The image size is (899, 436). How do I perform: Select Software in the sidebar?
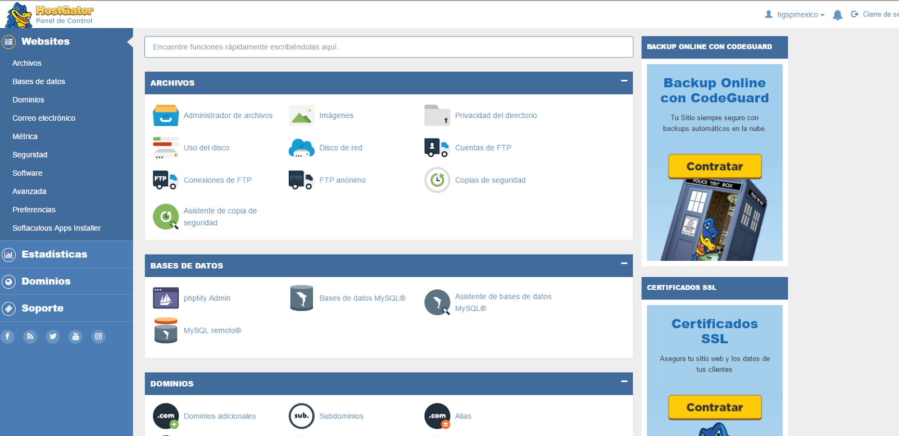[28, 173]
